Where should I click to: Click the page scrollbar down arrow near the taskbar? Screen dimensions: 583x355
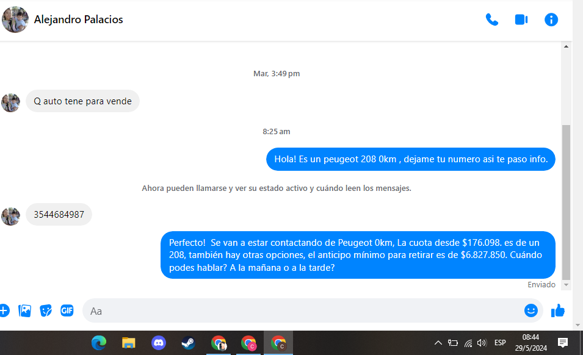click(x=578, y=325)
